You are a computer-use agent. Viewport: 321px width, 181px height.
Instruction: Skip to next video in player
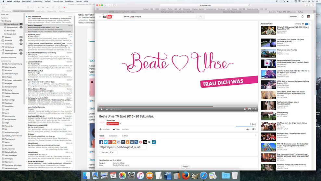pos(107,109)
